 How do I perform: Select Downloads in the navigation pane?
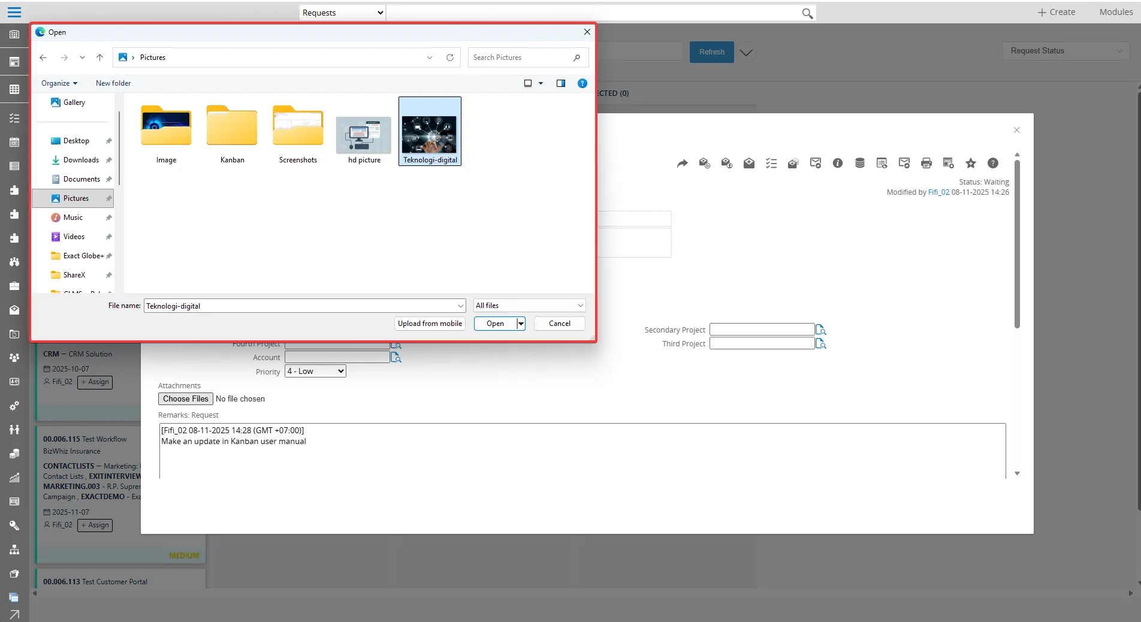[81, 160]
